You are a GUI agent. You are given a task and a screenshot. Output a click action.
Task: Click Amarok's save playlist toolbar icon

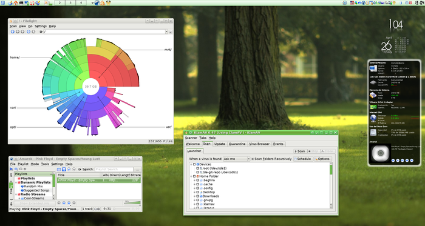pyautogui.click(x=64, y=169)
